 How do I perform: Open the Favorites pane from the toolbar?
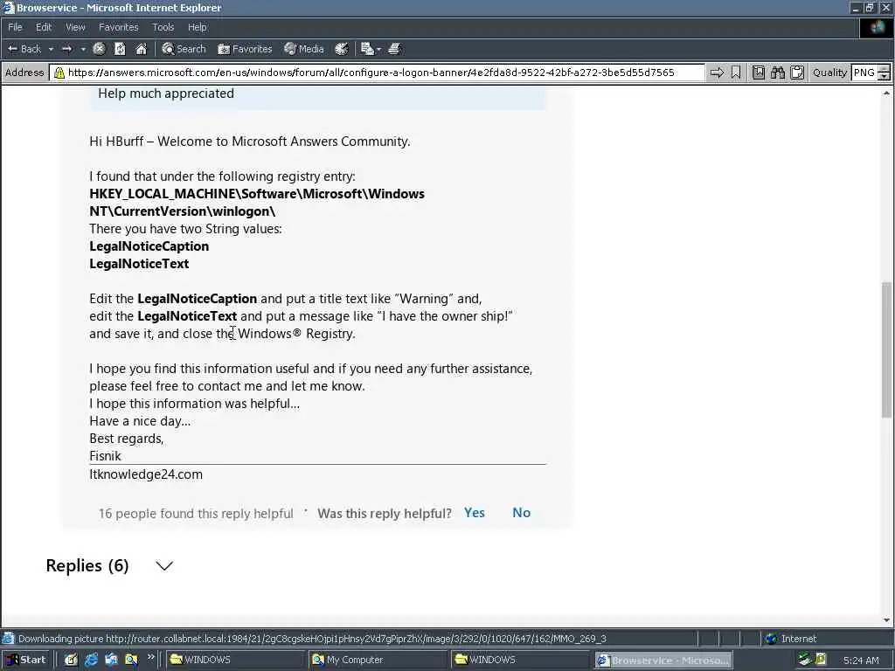pos(245,49)
